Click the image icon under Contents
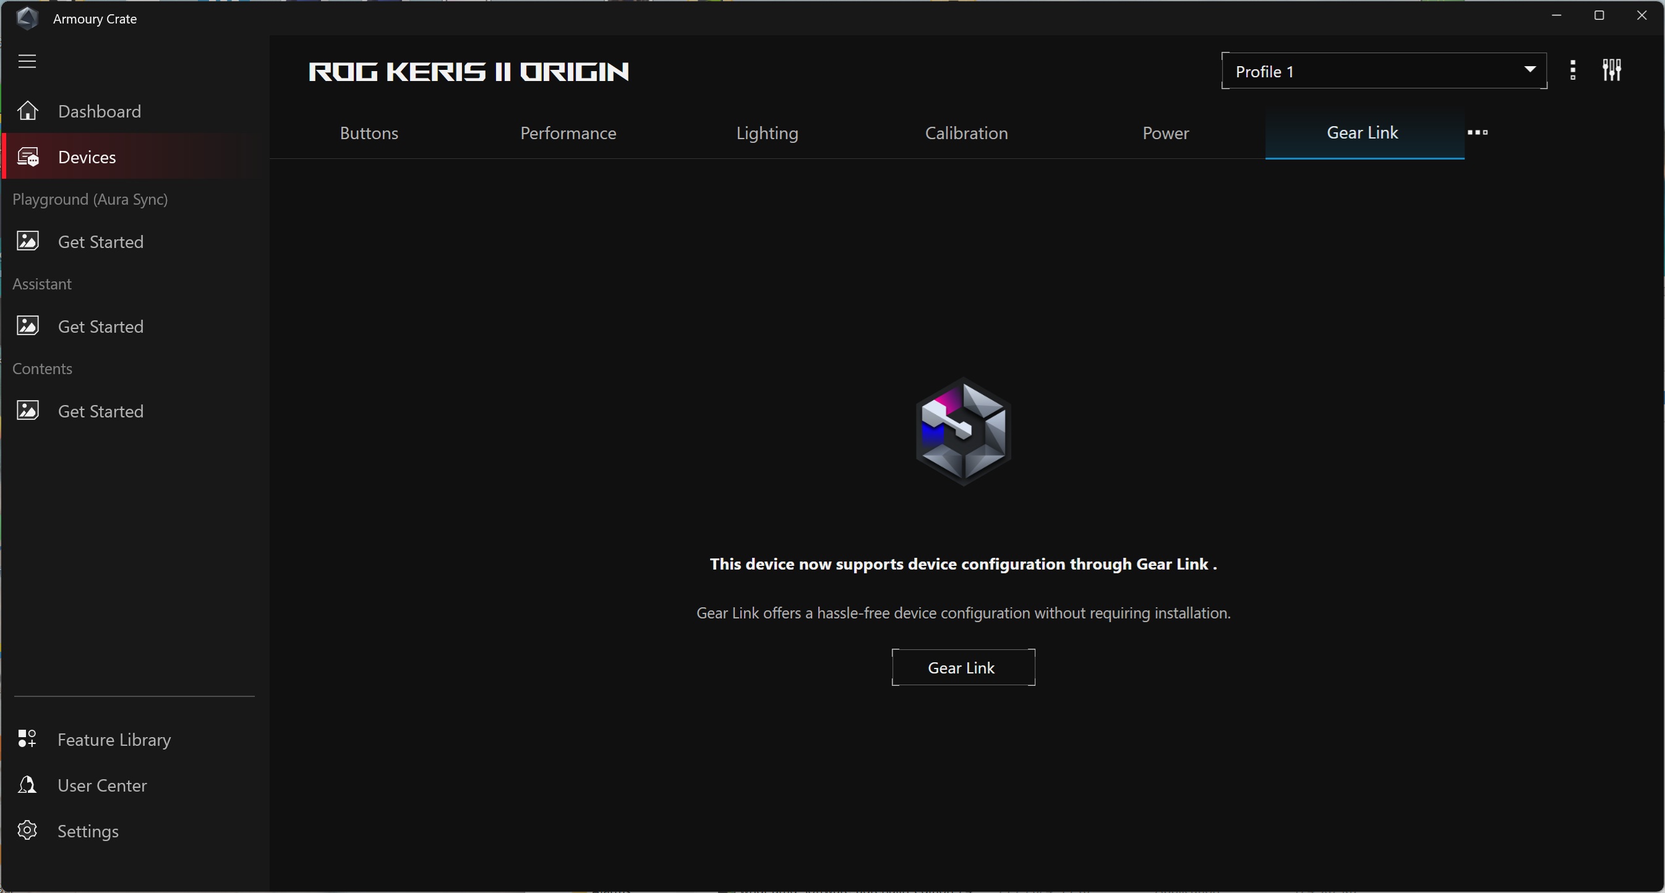This screenshot has width=1665, height=893. (28, 410)
